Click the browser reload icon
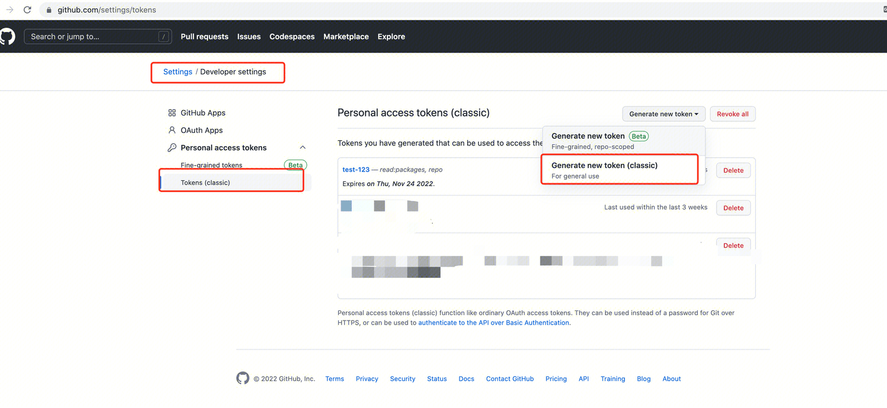 point(27,10)
